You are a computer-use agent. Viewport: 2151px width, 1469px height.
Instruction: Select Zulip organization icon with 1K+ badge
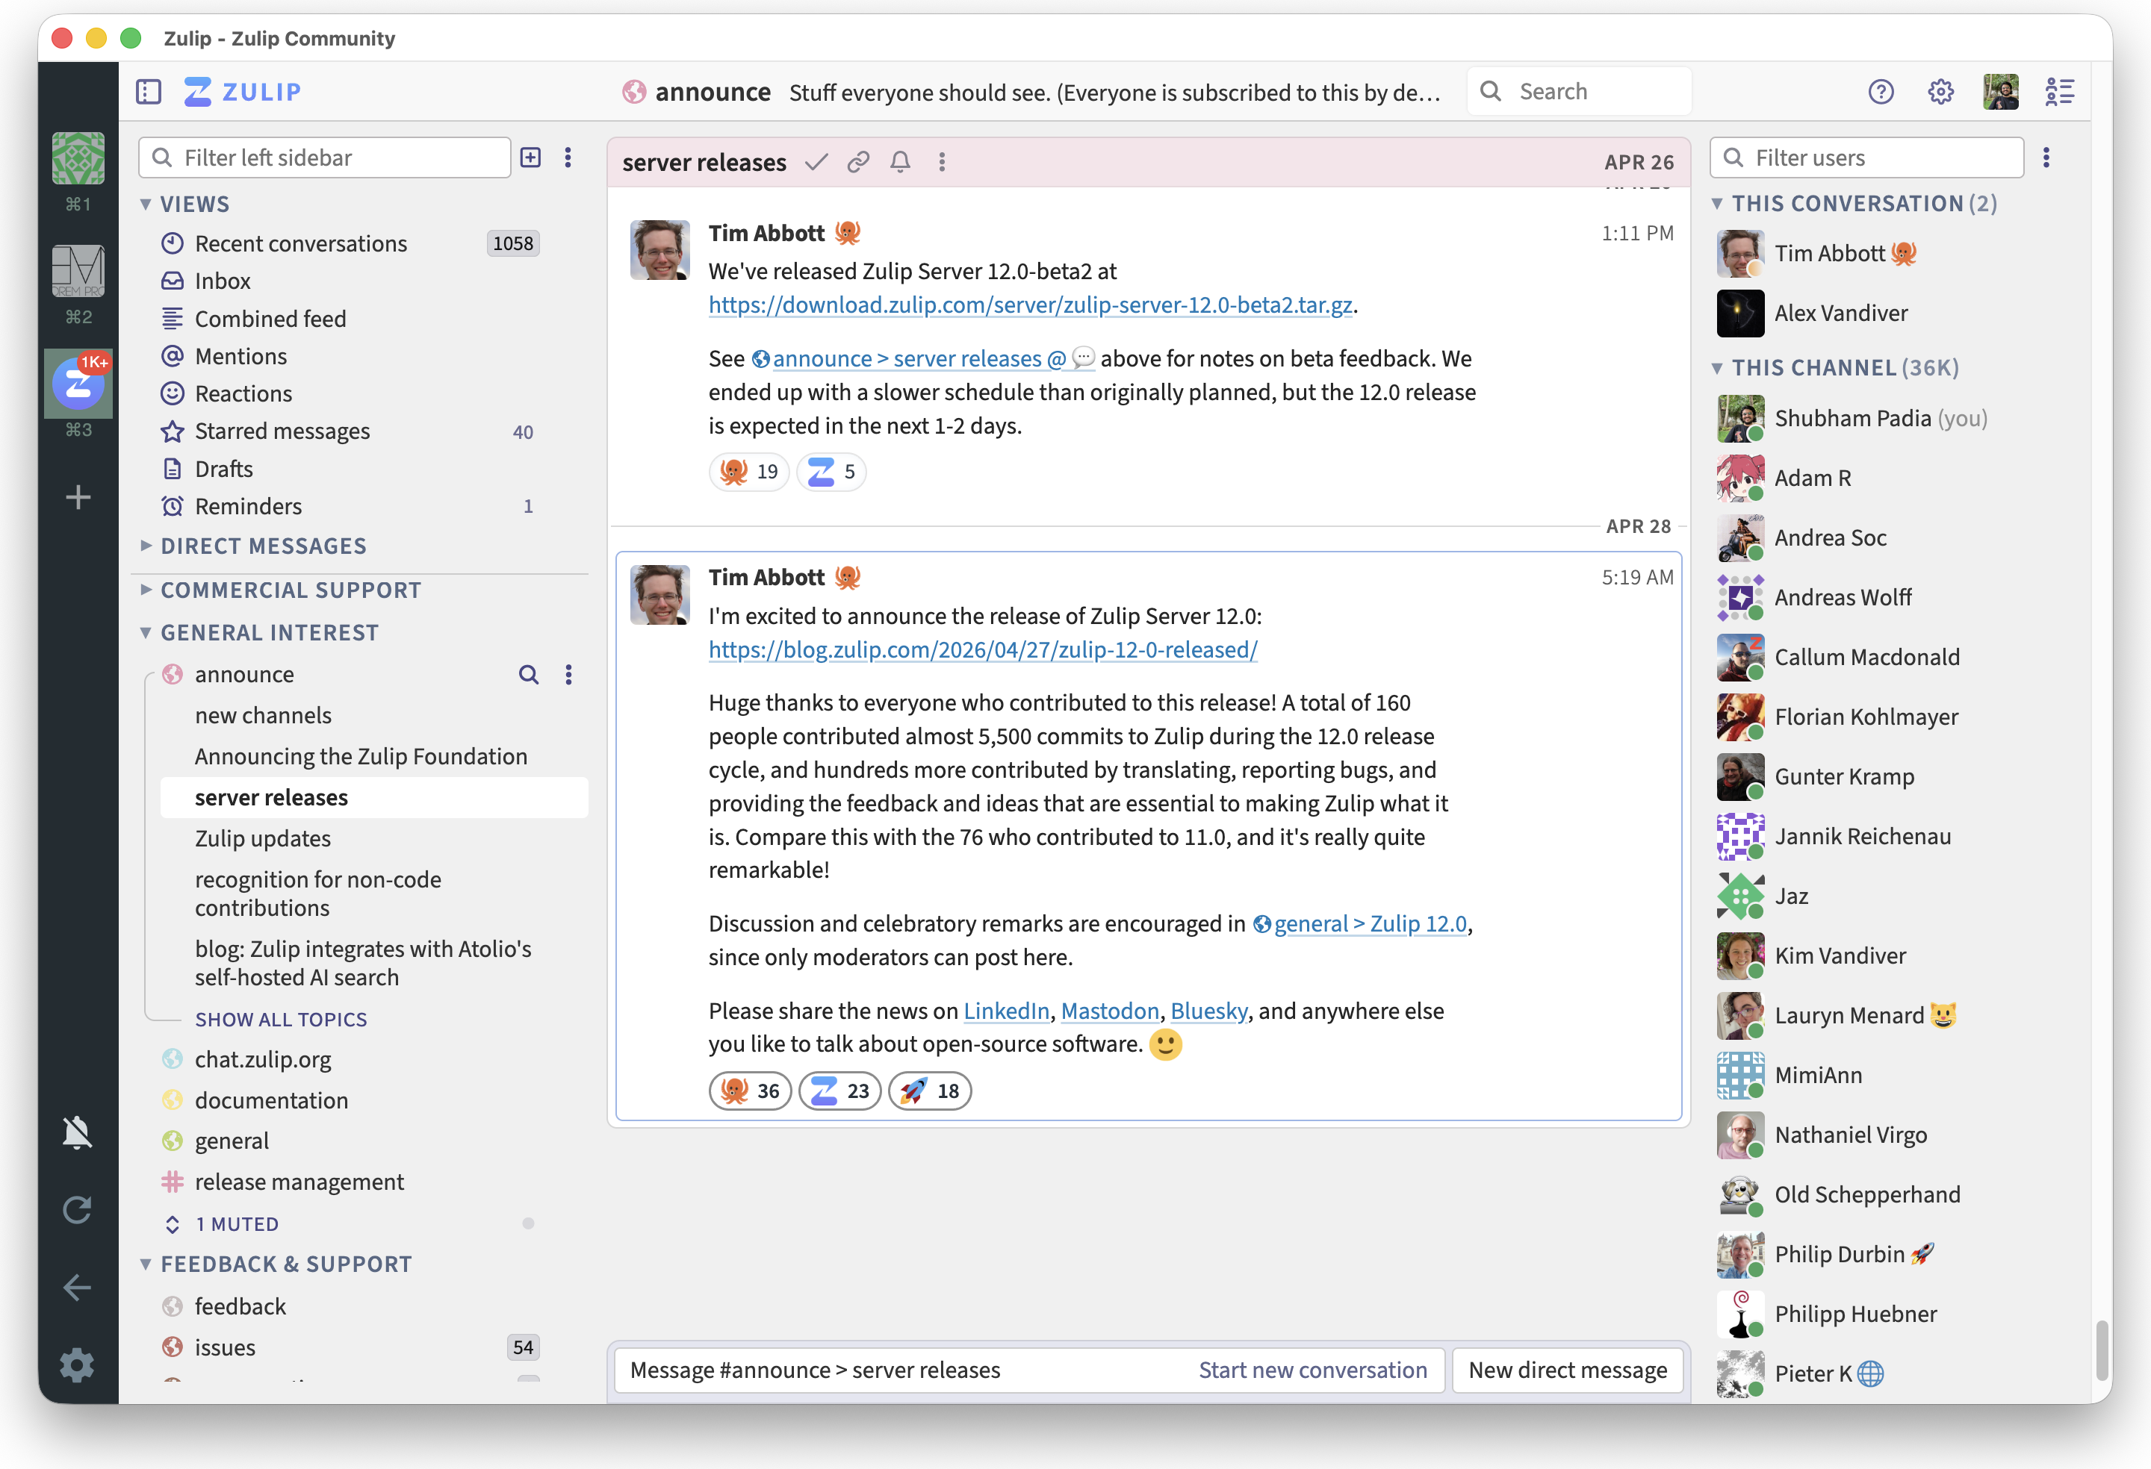tap(78, 383)
